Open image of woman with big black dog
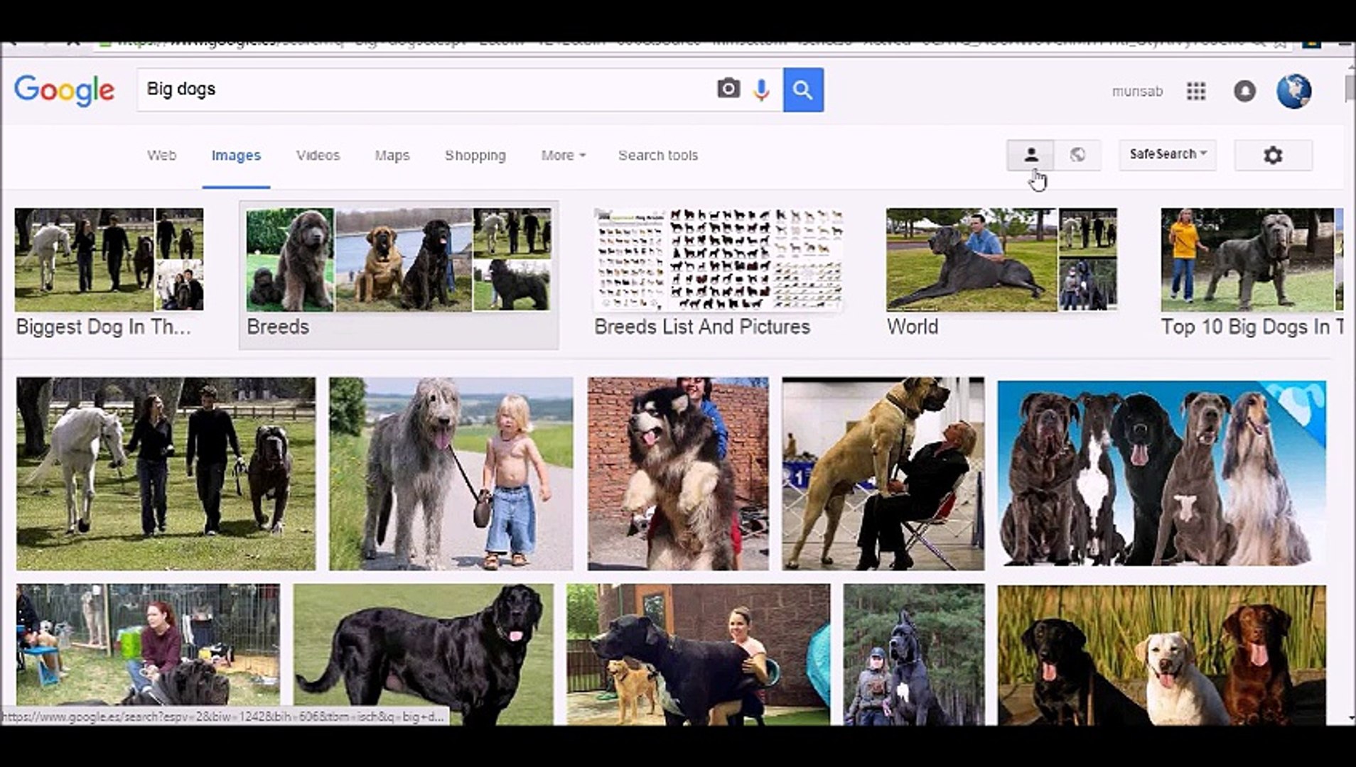 [x=698, y=654]
